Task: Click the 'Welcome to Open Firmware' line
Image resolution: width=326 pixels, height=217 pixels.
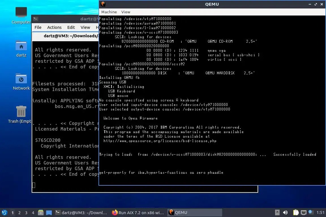Action: 130,118
